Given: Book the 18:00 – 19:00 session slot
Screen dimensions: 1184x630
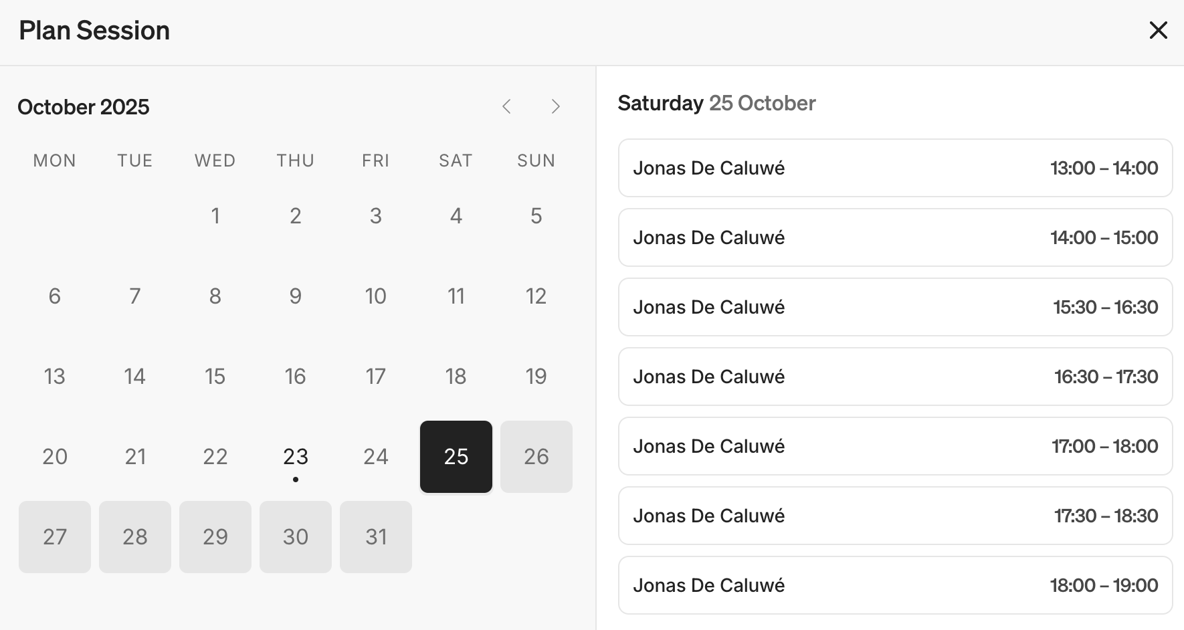Looking at the screenshot, I should coord(895,585).
